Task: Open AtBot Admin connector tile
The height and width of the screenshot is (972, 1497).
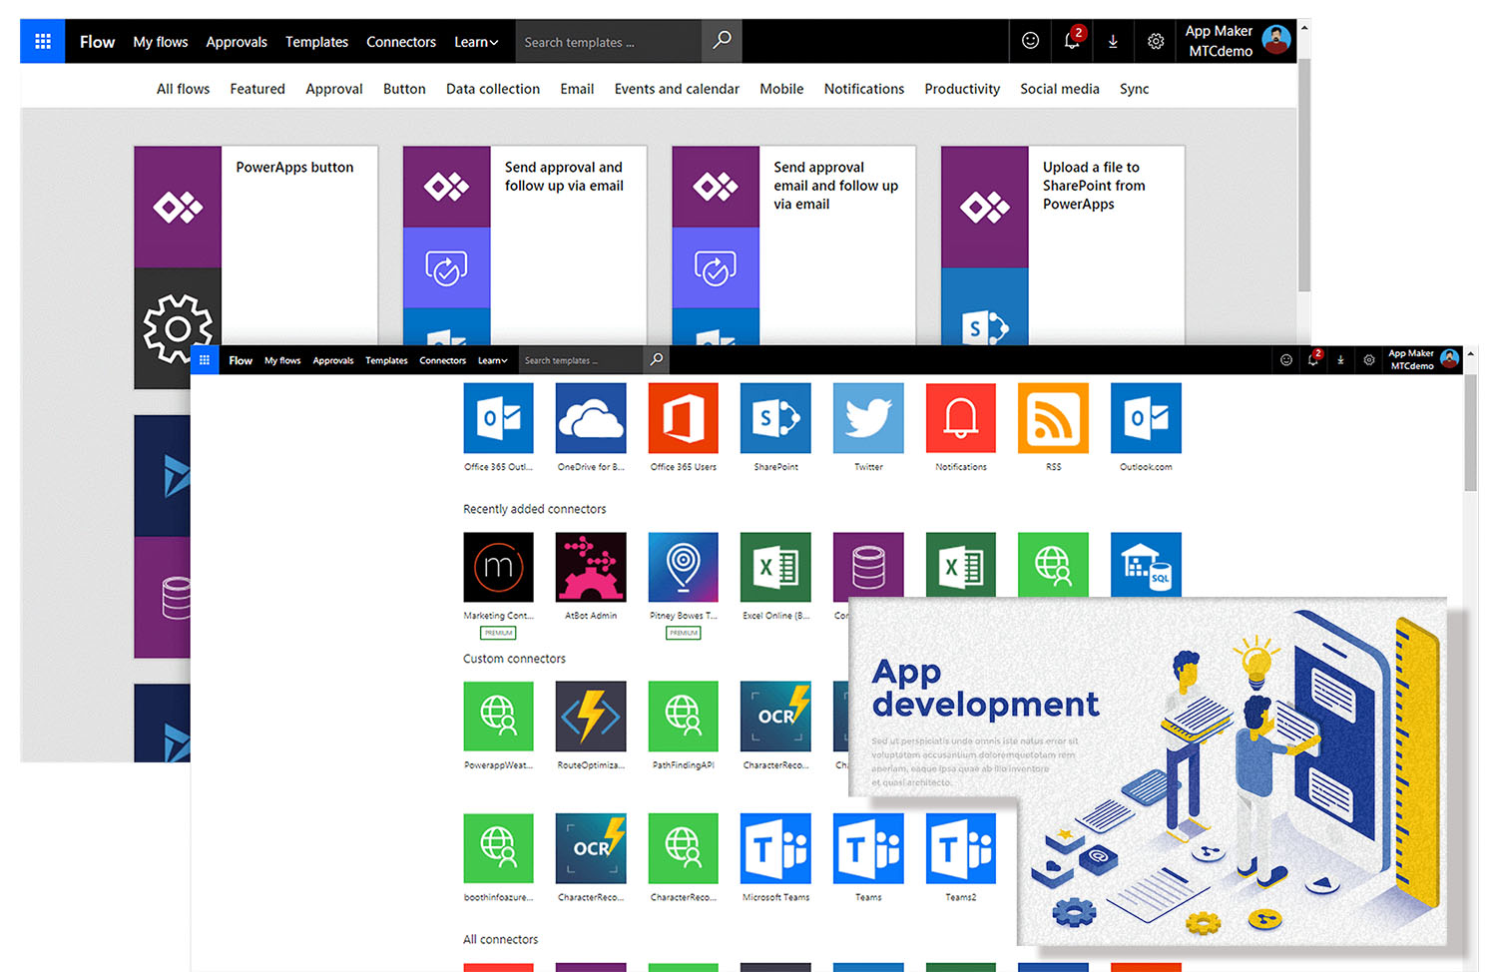Action: (591, 567)
